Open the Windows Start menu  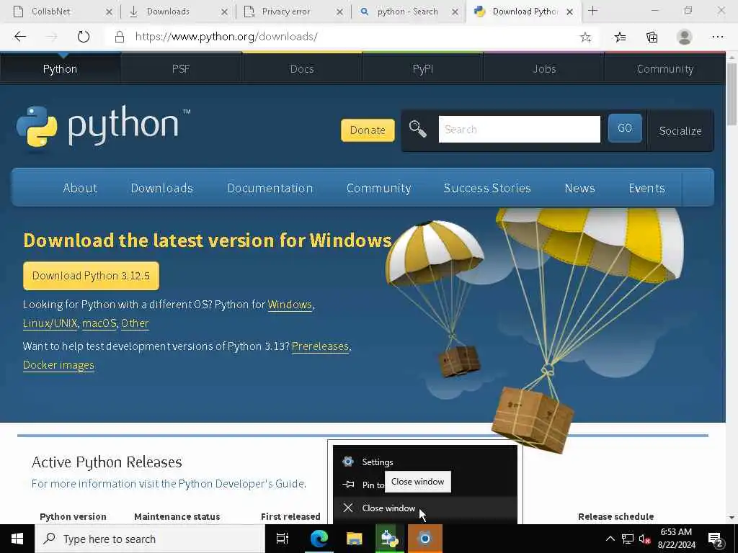click(x=17, y=539)
